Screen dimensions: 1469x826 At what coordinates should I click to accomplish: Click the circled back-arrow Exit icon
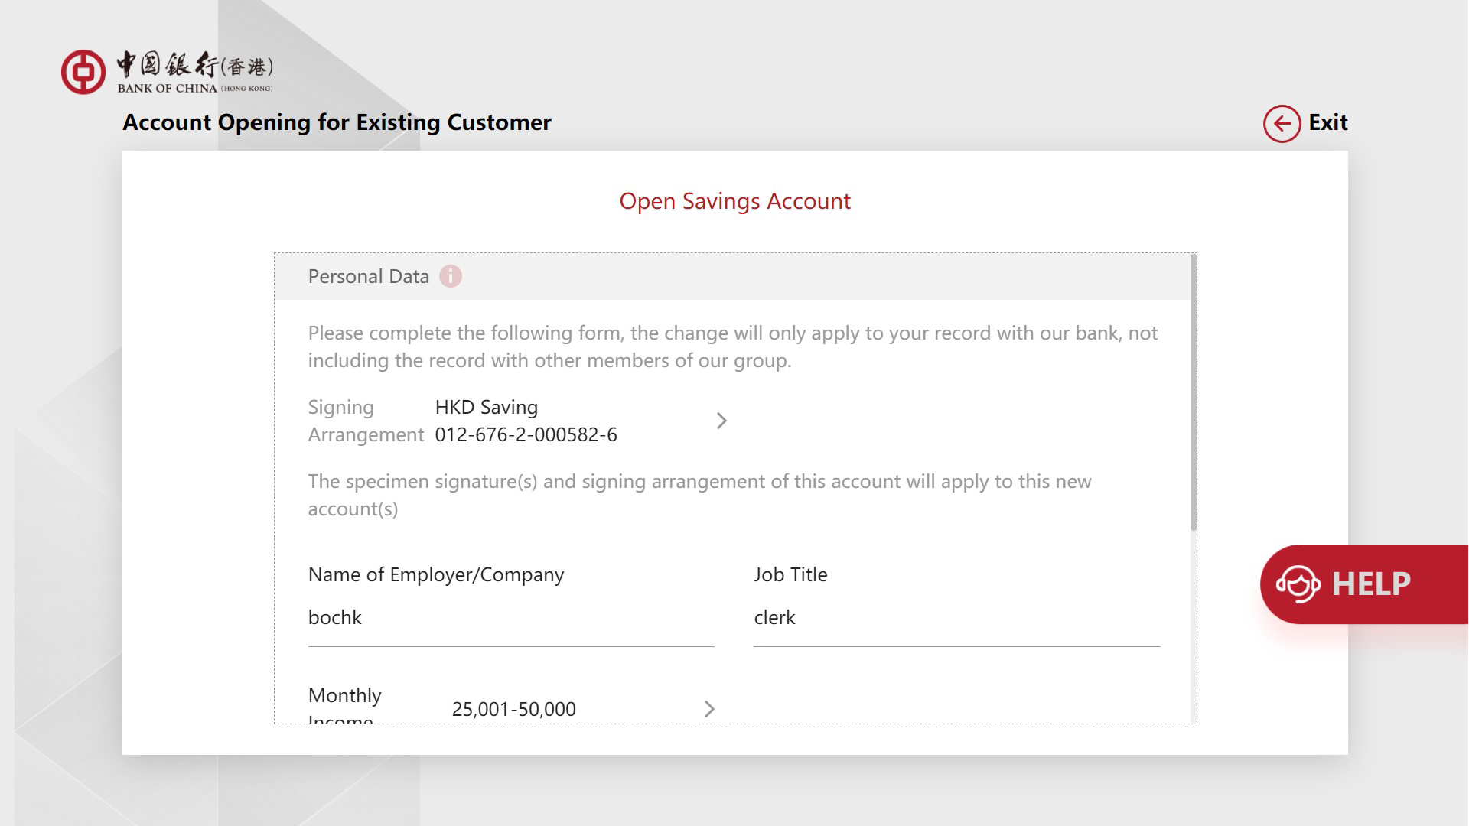[1282, 124]
